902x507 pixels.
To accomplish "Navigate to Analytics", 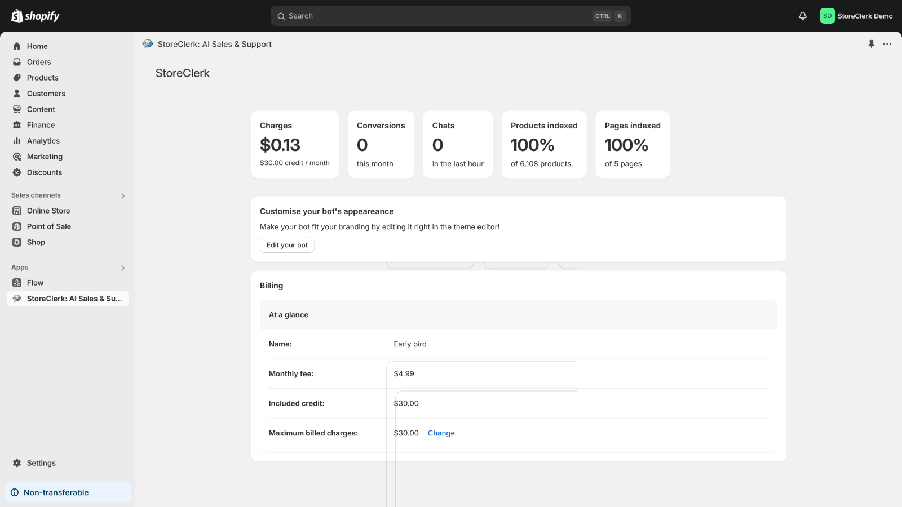I will click(68, 141).
